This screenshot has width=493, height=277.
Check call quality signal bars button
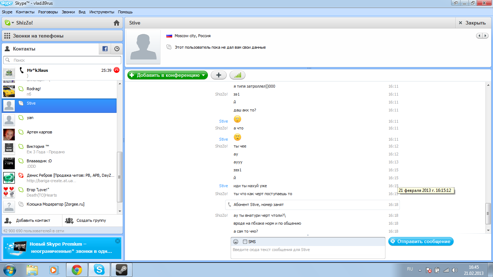tap(237, 75)
